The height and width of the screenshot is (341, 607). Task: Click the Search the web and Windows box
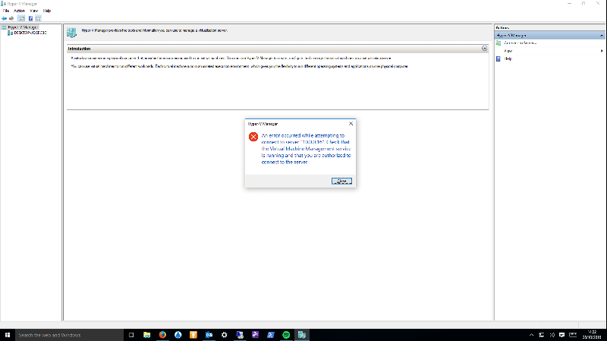pyautogui.click(x=69, y=335)
